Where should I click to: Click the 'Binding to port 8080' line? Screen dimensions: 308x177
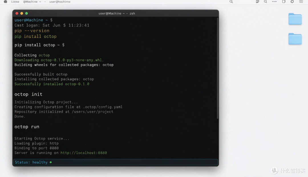click(37, 148)
